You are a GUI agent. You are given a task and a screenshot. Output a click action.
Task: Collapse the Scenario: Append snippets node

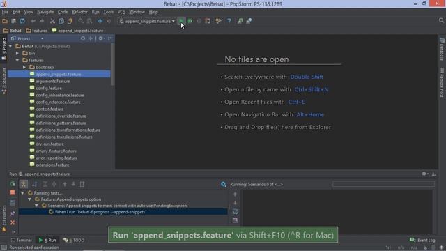click(36, 206)
